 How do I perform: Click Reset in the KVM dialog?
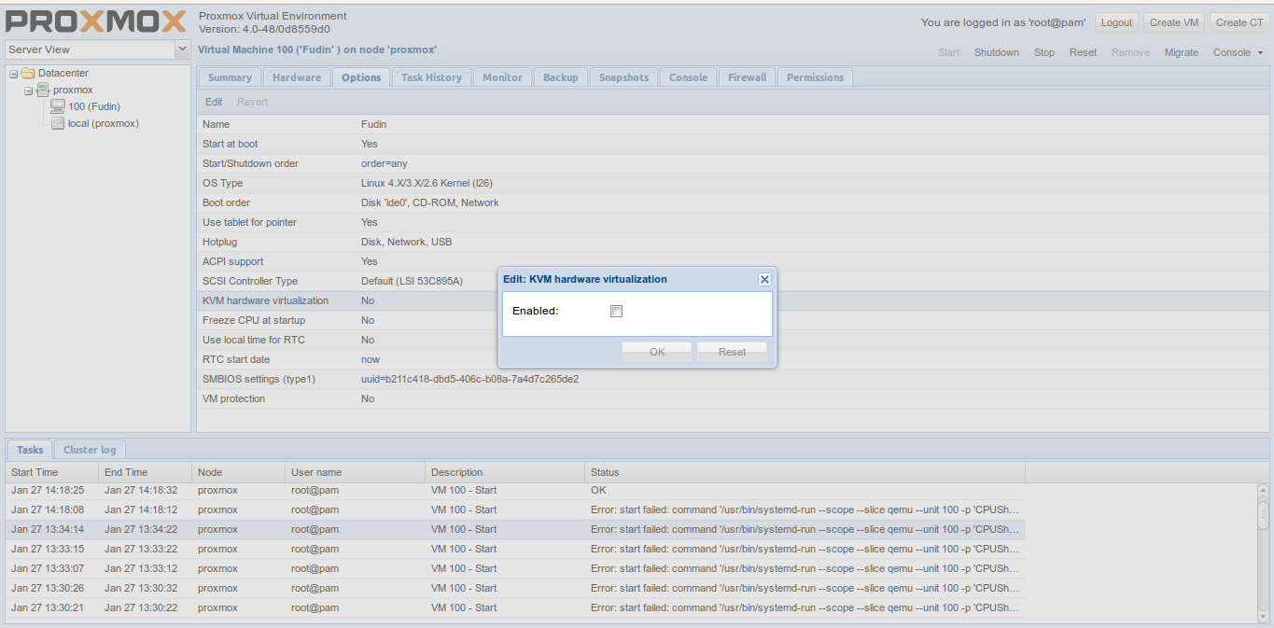[733, 352]
